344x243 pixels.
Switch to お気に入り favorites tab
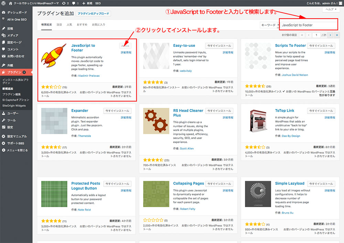(98, 24)
